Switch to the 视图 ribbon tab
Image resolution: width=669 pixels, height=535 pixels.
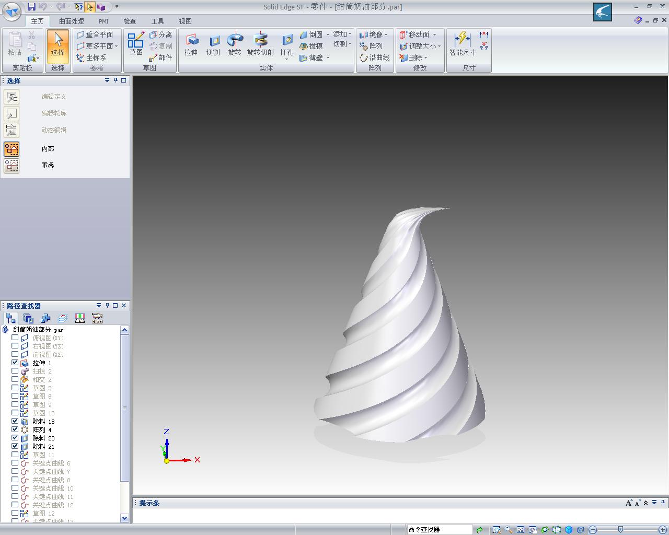[185, 21]
